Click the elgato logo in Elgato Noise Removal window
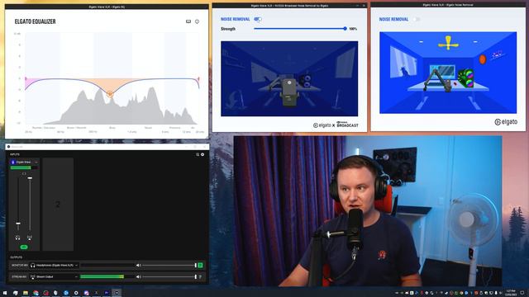The width and height of the screenshot is (529, 297). point(506,122)
